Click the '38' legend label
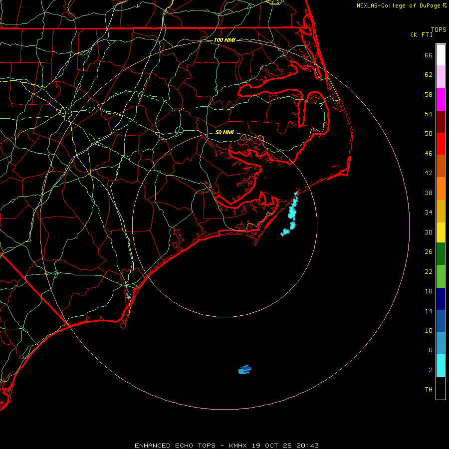 [429, 193]
